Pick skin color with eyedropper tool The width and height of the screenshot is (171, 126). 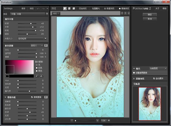coord(37,76)
